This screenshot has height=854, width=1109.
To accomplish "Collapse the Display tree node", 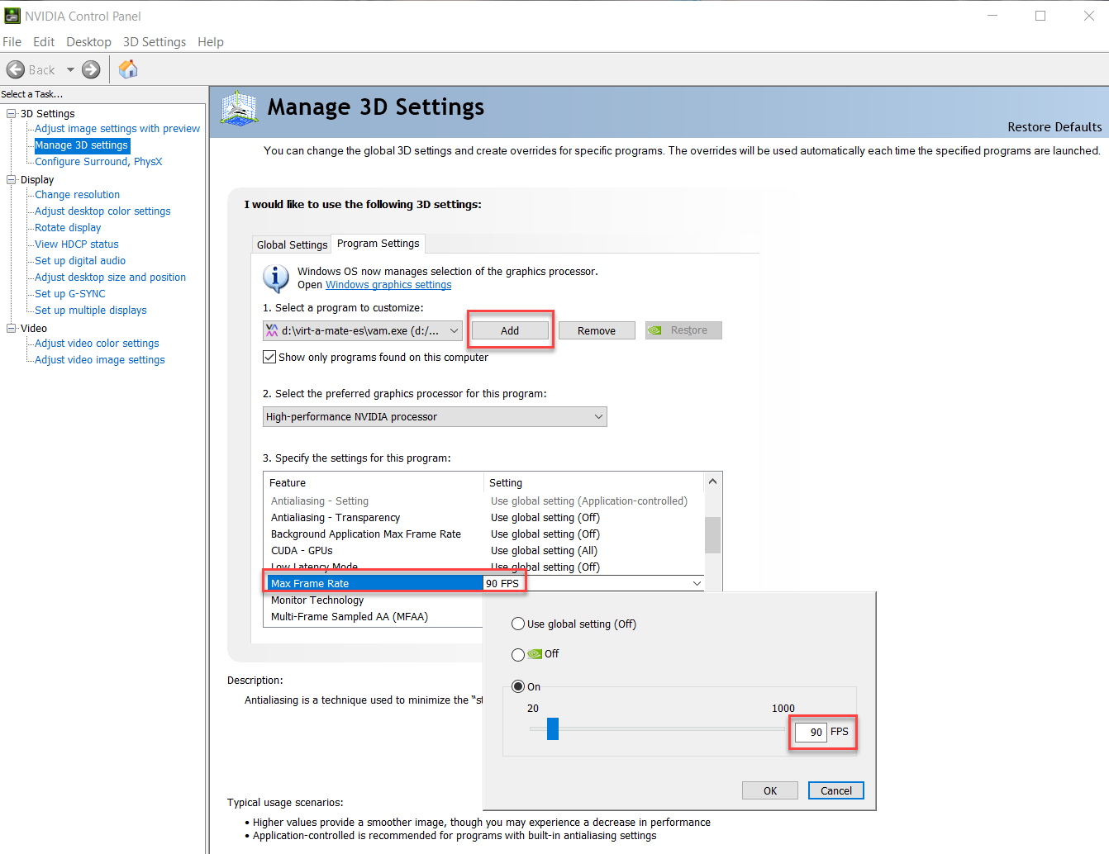I will (12, 179).
